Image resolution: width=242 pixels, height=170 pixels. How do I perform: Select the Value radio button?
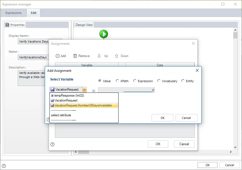(x=100, y=81)
